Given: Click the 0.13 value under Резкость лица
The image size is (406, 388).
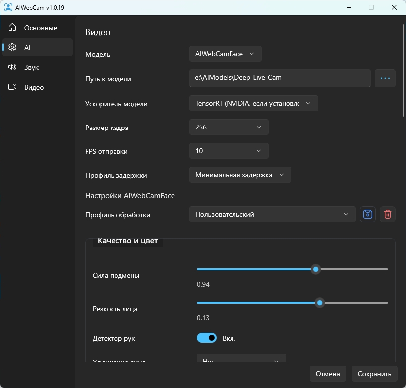Looking at the screenshot, I should pos(203,318).
